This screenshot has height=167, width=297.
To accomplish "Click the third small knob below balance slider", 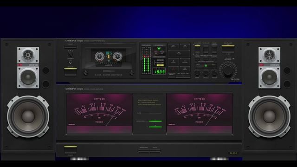I will tap(214, 72).
